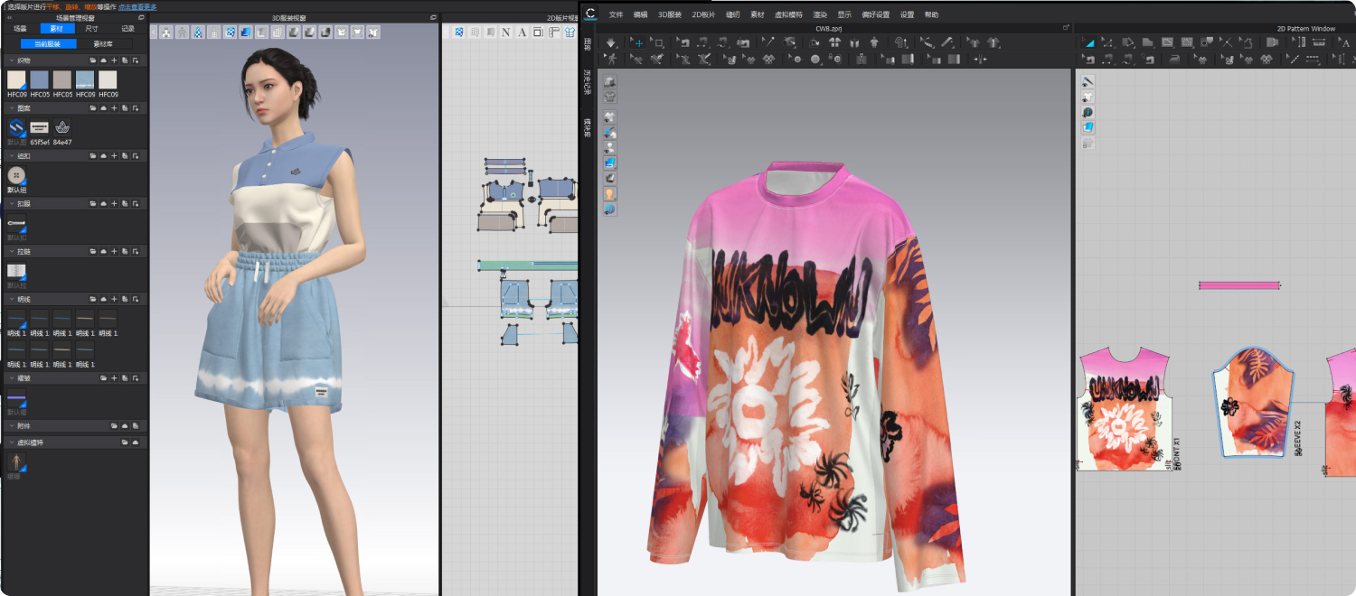Click the cloud icon in 纽扣 section header
Viewport: 1356px width, 596px height.
[x=103, y=156]
